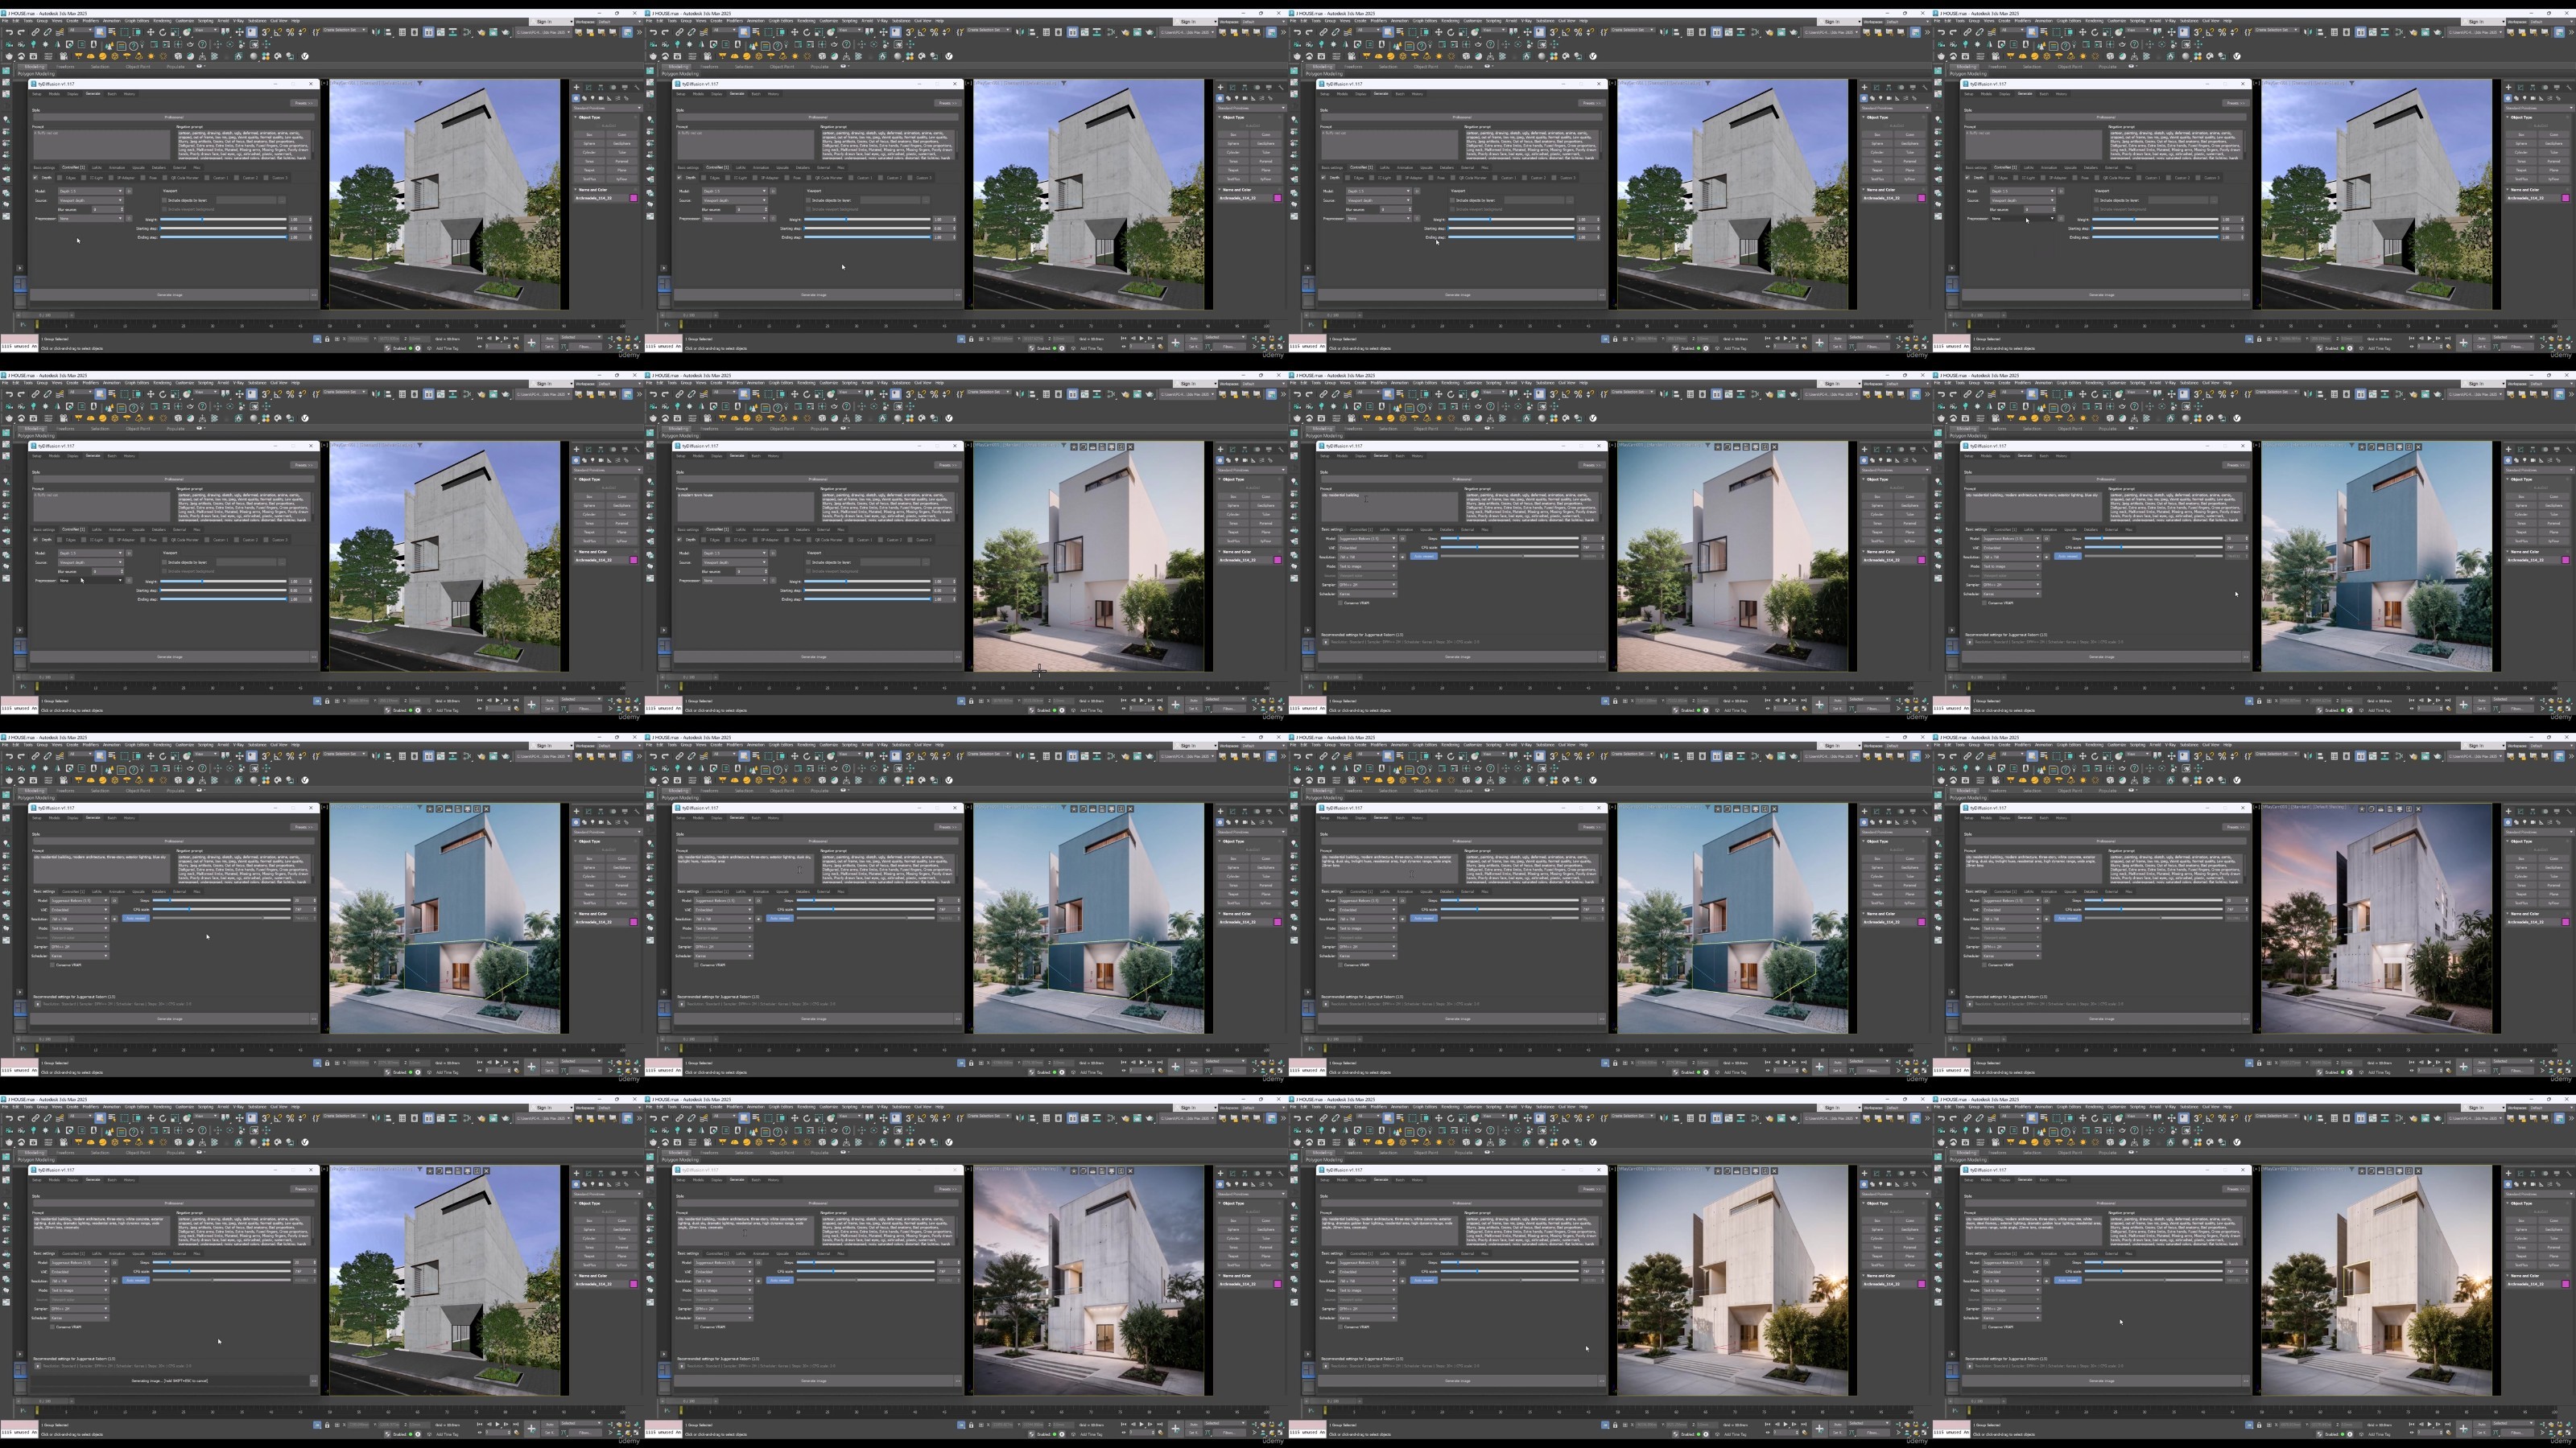Toggle Conserve VRAM in white-house Basic settings frame
Screen dimensions: 2576x1448
click(1341, 603)
